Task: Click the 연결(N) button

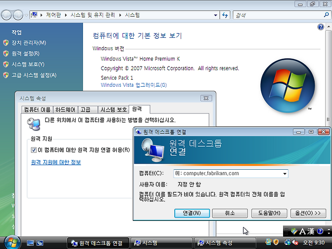Action: pos(192,213)
